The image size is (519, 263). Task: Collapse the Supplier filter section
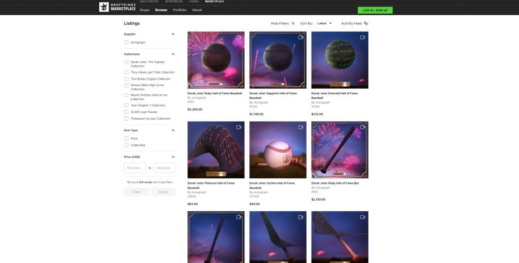coord(173,34)
